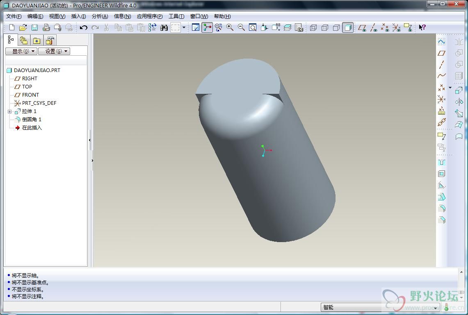The width and height of the screenshot is (468, 315).
Task: Toggle datum axes visibility
Action: point(373,28)
